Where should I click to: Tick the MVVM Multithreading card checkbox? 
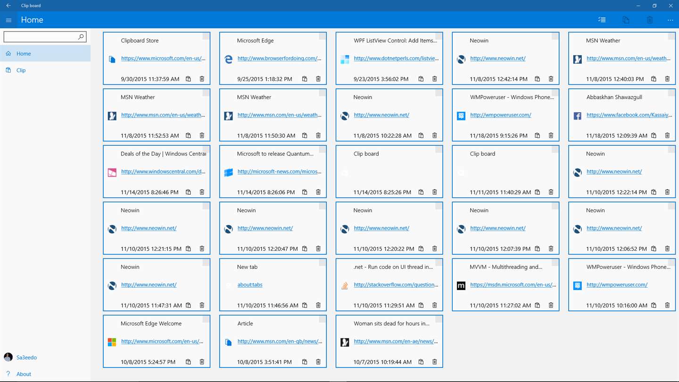click(555, 262)
